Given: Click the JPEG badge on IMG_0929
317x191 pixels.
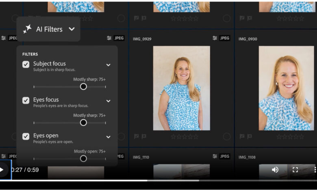Looking at the screenshot, I should [225, 38].
